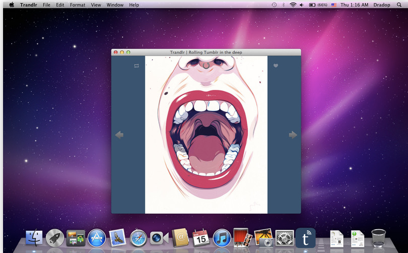Click the Thu 1:16 AM clock
408x253 pixels.
(354, 5)
